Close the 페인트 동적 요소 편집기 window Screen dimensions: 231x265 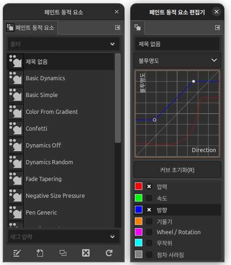coord(217,12)
